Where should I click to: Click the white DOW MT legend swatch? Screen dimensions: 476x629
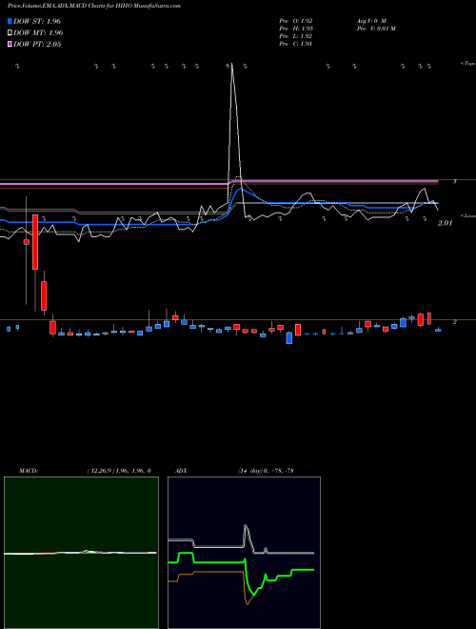click(x=10, y=33)
